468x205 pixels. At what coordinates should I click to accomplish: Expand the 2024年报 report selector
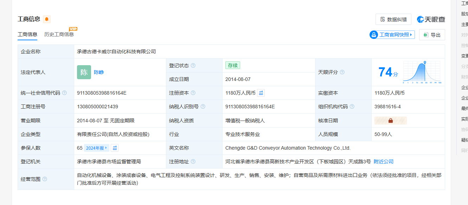(x=96, y=148)
